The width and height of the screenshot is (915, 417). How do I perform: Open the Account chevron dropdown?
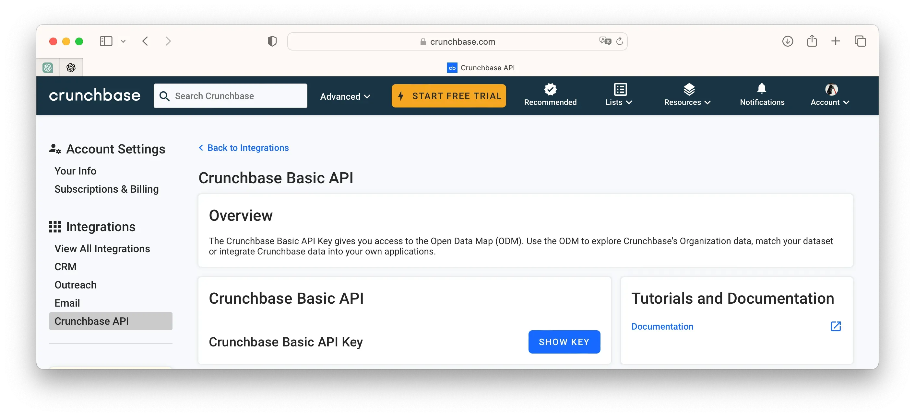coord(847,102)
